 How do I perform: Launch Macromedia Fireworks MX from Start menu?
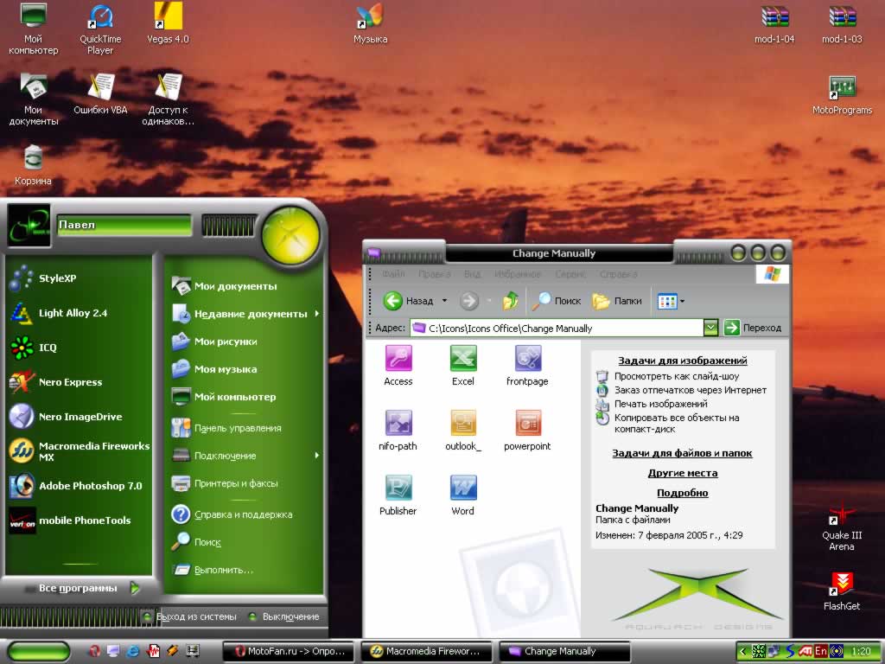pos(80,451)
